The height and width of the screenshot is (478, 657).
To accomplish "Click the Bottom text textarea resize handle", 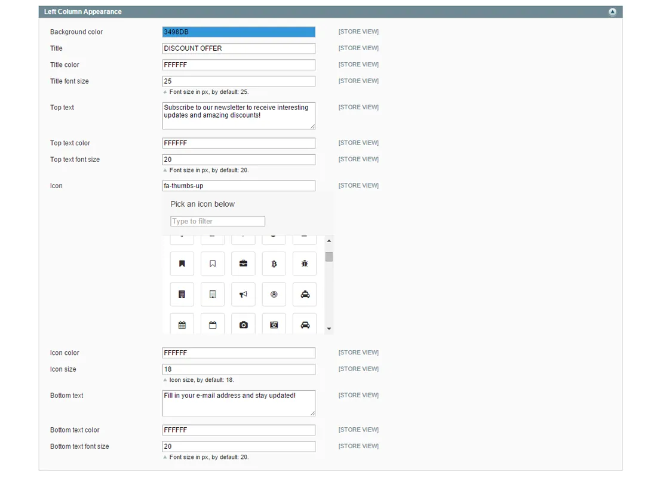I will click(x=312, y=413).
